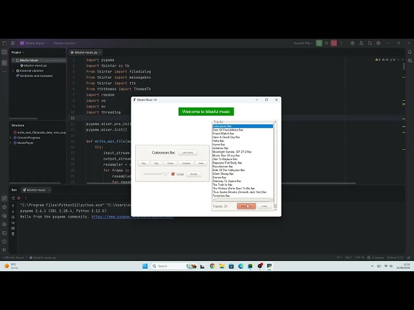
Task: Click the Debug bug icon in top toolbar
Action: 326,43
